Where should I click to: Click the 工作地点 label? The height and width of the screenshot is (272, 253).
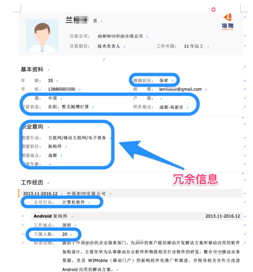[x=44, y=225]
